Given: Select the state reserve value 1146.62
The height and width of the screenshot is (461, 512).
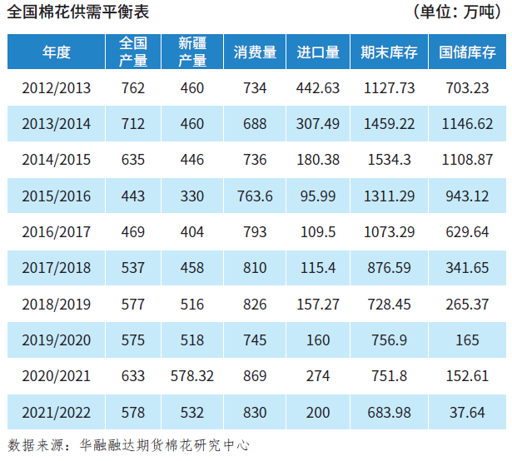Looking at the screenshot, I should 467,124.
